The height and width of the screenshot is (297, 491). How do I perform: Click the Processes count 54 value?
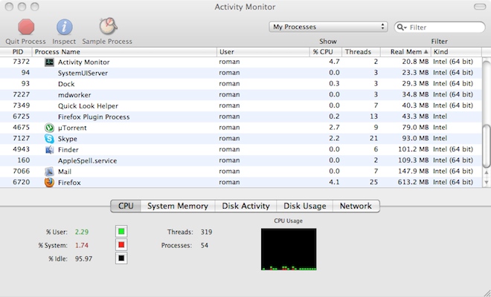205,246
